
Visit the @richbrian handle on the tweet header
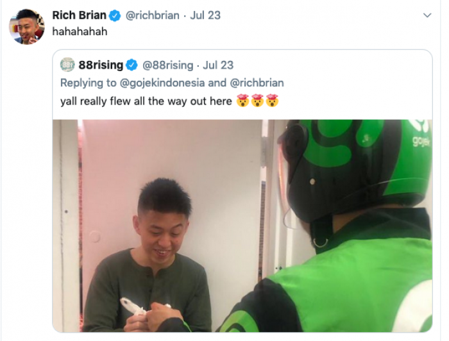coord(153,15)
